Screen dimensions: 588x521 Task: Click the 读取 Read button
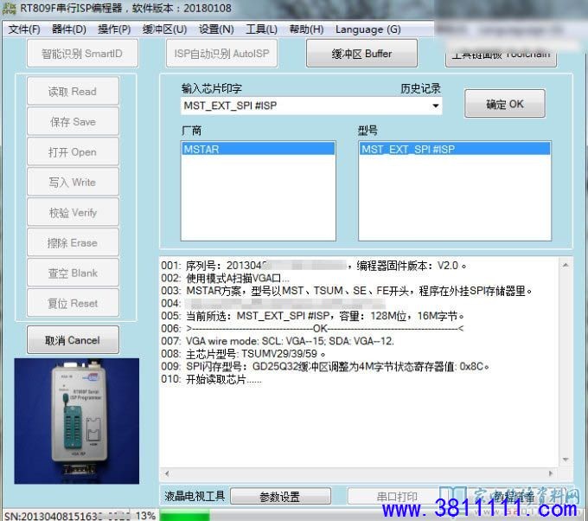pos(73,91)
